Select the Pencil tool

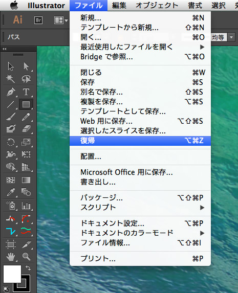pos(26,117)
